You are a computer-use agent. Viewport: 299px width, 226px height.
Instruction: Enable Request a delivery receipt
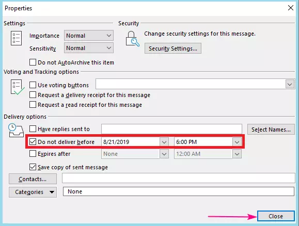33,95
